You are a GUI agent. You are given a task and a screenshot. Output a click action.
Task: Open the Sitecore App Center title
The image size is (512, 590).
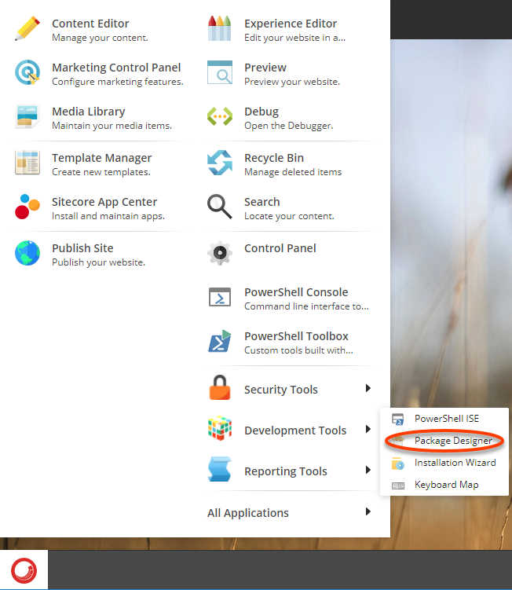(104, 203)
